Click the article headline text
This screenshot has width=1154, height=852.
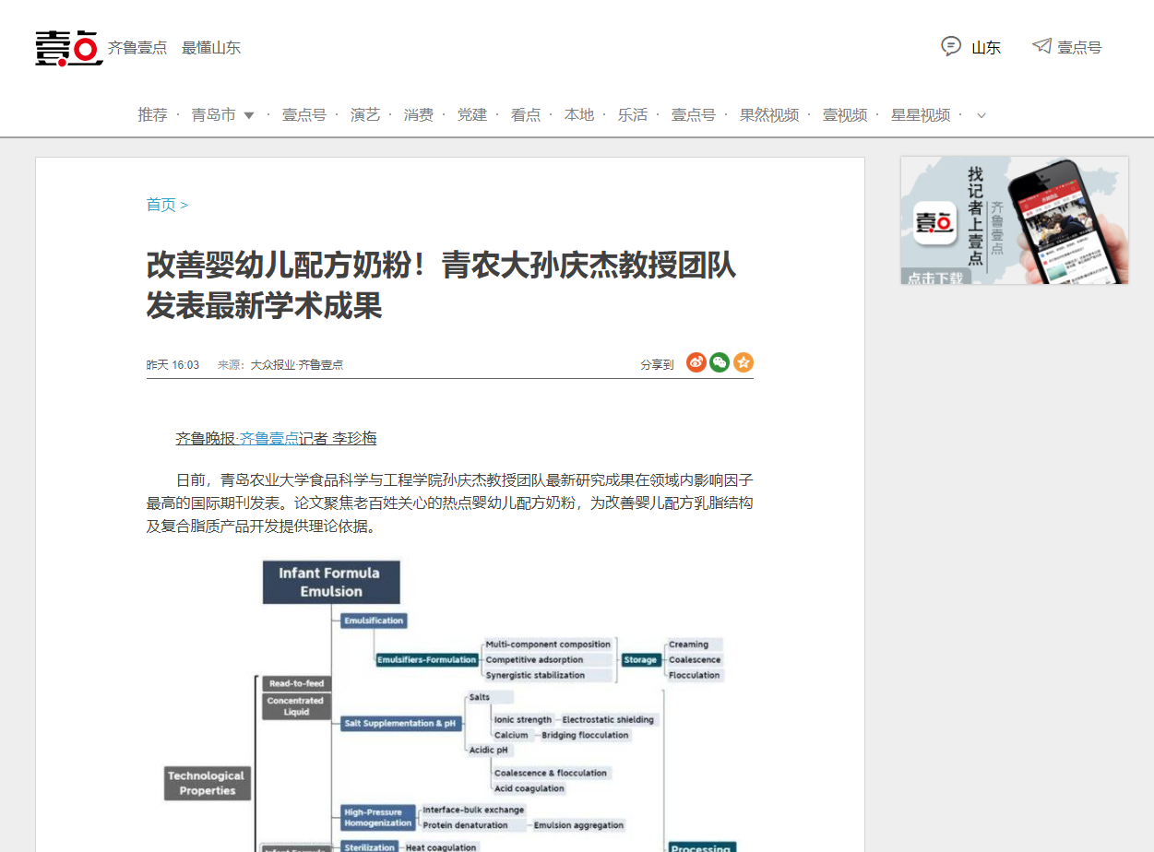(x=441, y=285)
